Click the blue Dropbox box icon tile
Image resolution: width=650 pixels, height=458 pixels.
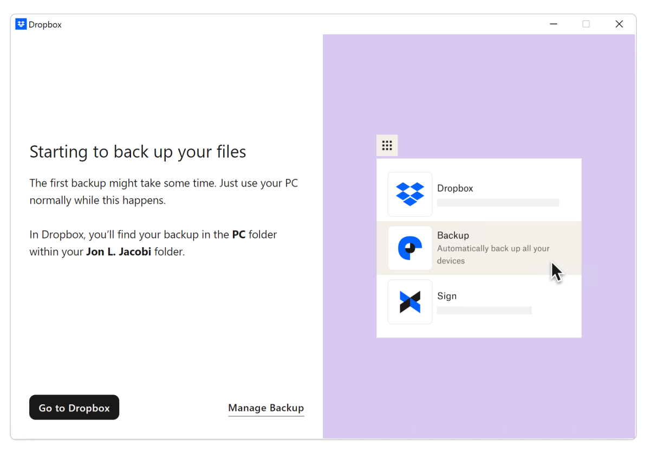(410, 194)
